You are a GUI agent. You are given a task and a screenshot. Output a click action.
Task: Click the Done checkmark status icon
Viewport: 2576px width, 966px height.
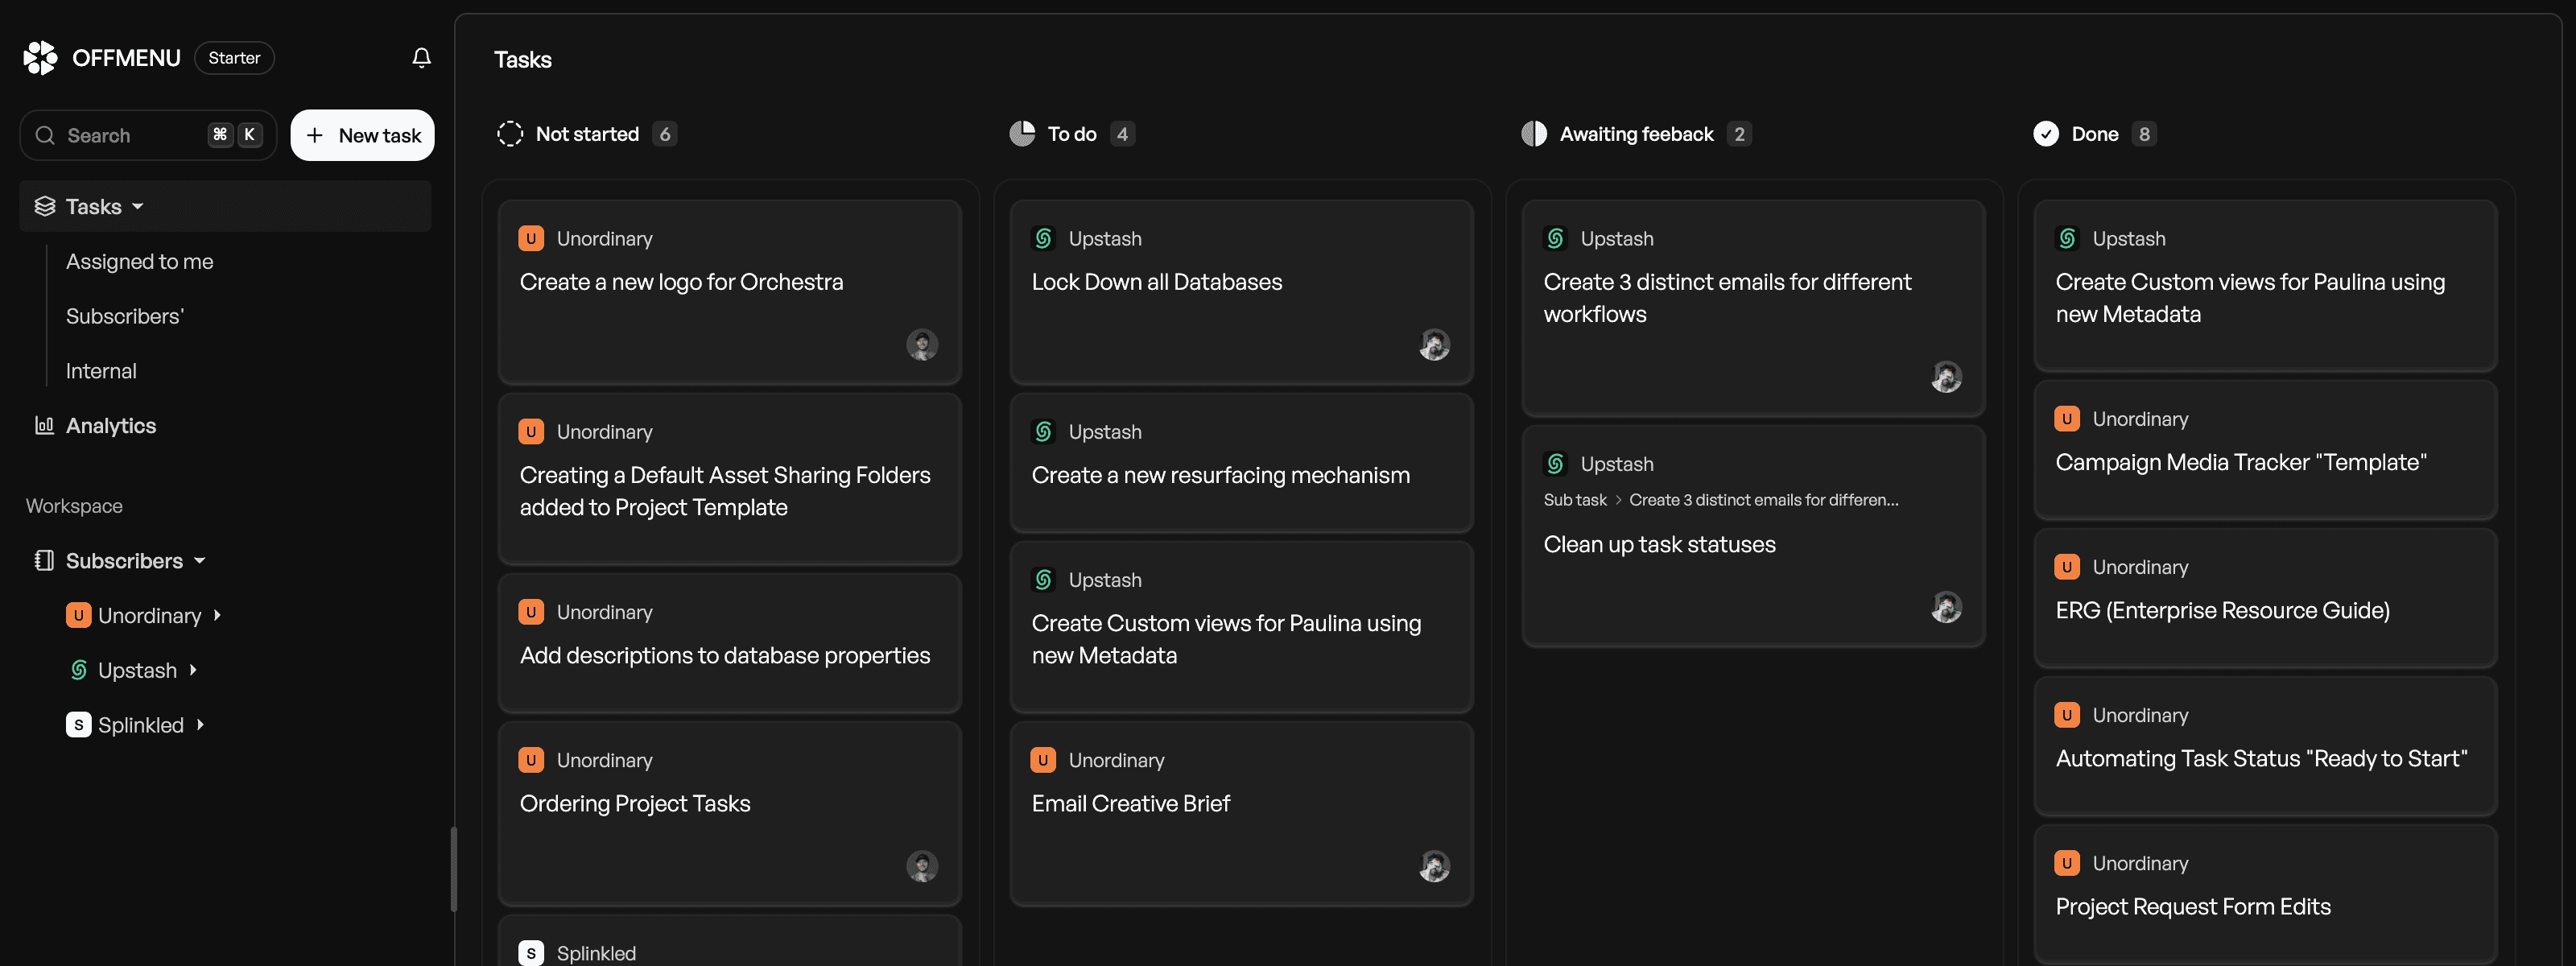pyautogui.click(x=2046, y=134)
